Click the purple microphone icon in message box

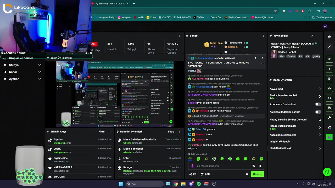pyautogui.click(x=192, y=166)
